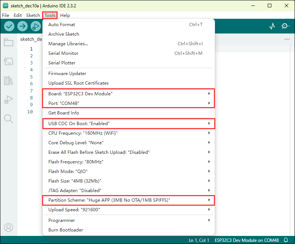Select Auto Format from the Tools menu
Screen dimensions: 295x244
(62, 25)
